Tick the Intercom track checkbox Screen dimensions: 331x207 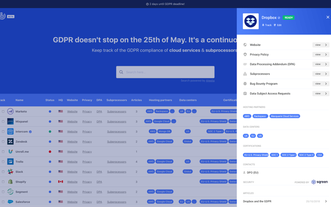click(x=3, y=131)
